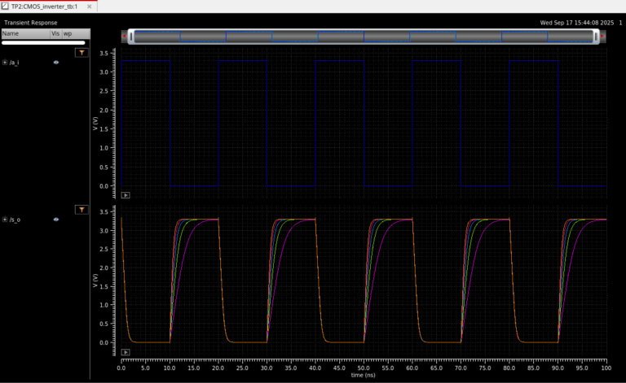This screenshot has height=383, width=626.
Task: Click the red right arrow on the overview bar
Action: coord(603,37)
